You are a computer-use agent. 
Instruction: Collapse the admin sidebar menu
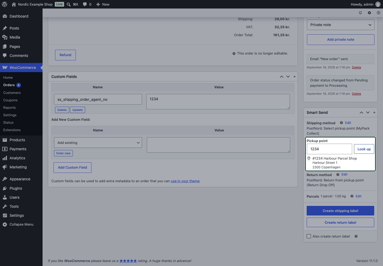click(x=21, y=225)
